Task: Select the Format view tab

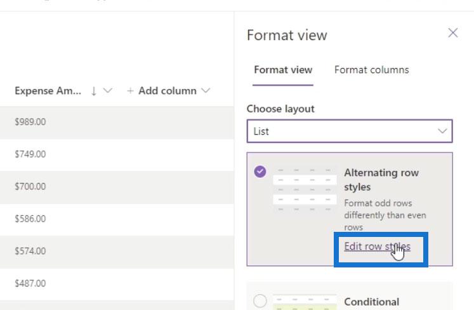Action: 283,70
